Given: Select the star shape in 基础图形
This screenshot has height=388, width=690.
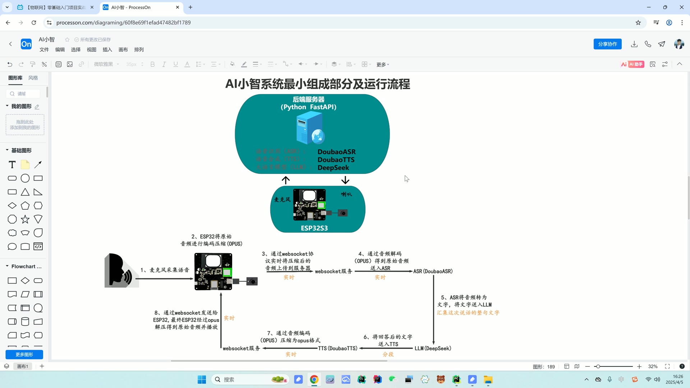Looking at the screenshot, I should click(x=25, y=219).
